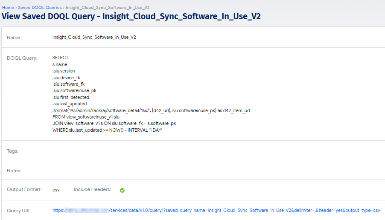385x220 pixels.
Task: Click the siu.device_fk column line
Action: 66,78
